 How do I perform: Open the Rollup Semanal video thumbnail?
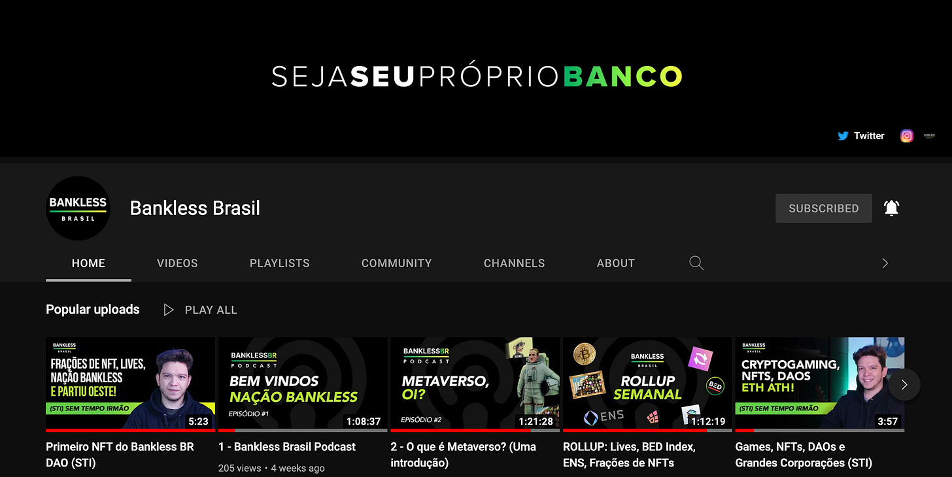click(647, 383)
